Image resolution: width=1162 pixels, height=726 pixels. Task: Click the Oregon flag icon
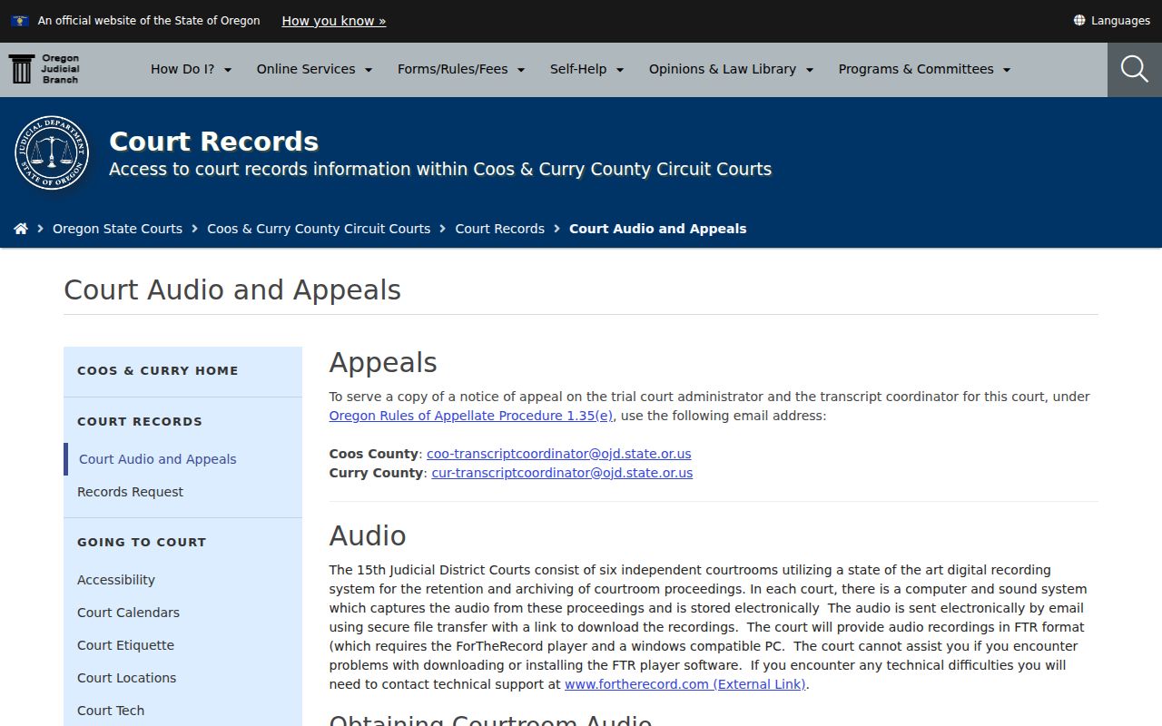click(20, 20)
